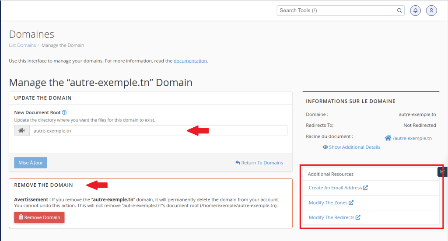Click the trash icon on Remove Domain
Screen dimensions: 448x241
(x=21, y=217)
